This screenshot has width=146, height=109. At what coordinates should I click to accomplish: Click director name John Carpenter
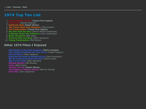coord(27,72)
